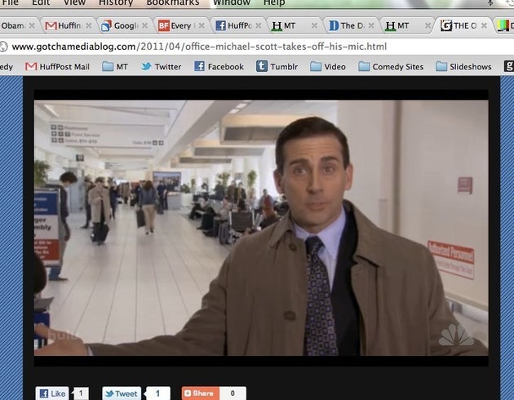Click the Google tab favicon
The image size is (514, 400).
pos(106,25)
